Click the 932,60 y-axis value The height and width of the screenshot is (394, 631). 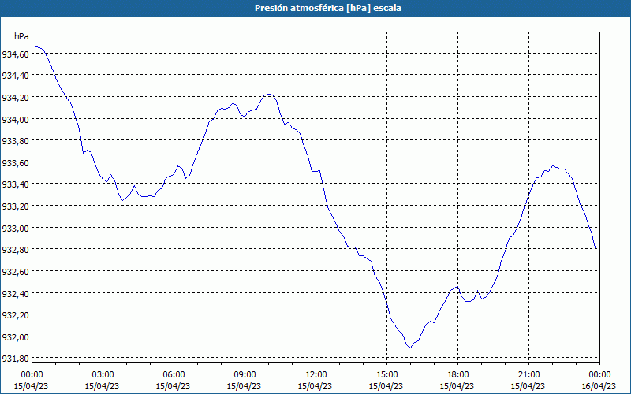15,271
